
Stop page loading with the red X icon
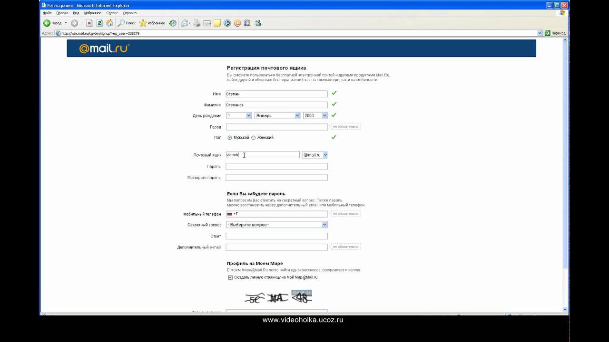(x=89, y=23)
